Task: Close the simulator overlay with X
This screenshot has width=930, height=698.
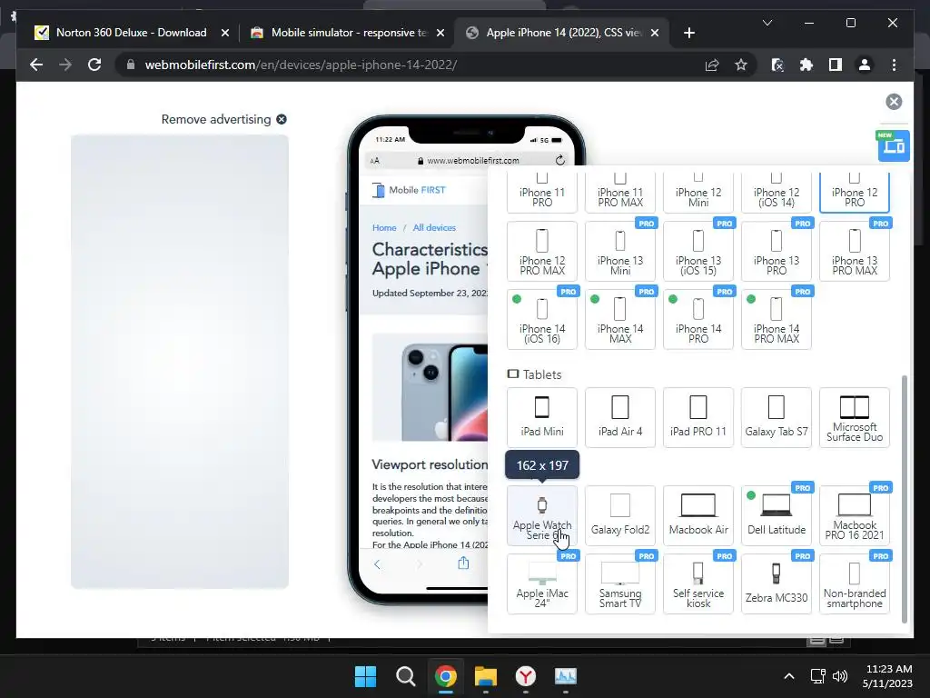Action: [894, 102]
